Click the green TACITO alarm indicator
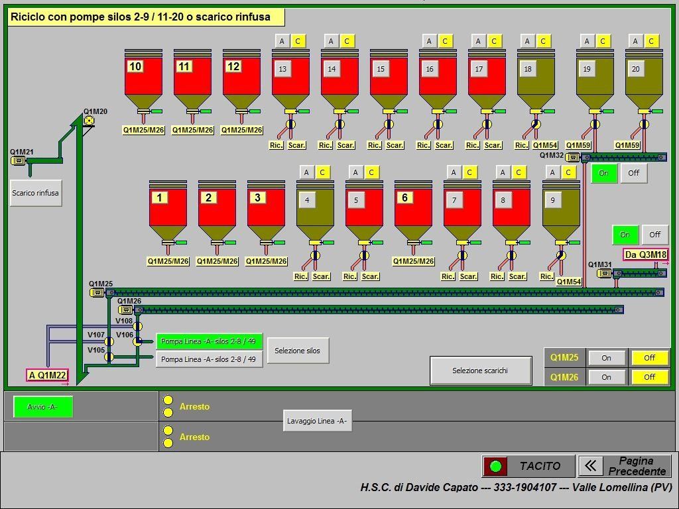The width and height of the screenshot is (679, 509). [495, 467]
